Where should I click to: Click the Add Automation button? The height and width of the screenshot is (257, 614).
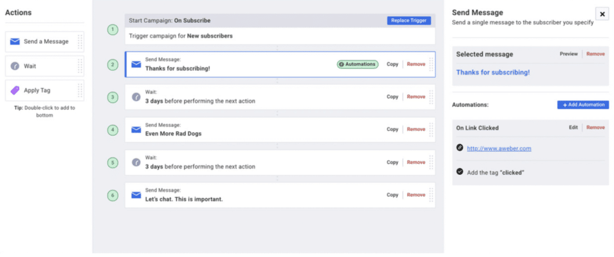pyautogui.click(x=583, y=104)
